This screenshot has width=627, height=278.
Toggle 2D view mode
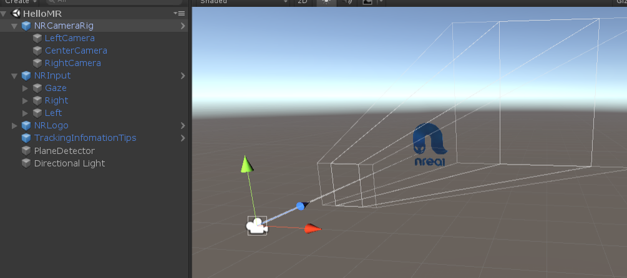[x=303, y=2]
